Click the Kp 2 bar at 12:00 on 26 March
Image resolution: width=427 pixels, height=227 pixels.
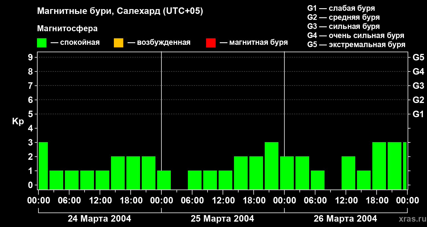348,173
